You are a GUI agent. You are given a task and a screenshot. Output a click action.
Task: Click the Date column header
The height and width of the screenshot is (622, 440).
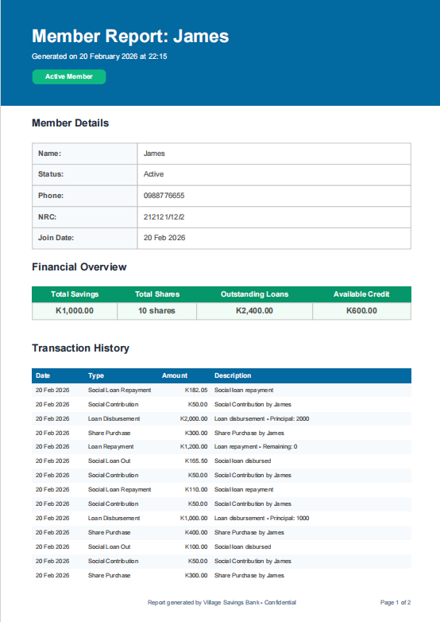(x=43, y=375)
